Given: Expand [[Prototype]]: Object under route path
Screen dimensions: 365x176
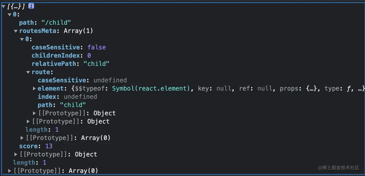Looking at the screenshot, I should click(35, 113).
